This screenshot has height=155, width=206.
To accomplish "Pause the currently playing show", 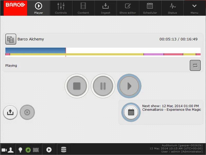I will coord(103,86).
